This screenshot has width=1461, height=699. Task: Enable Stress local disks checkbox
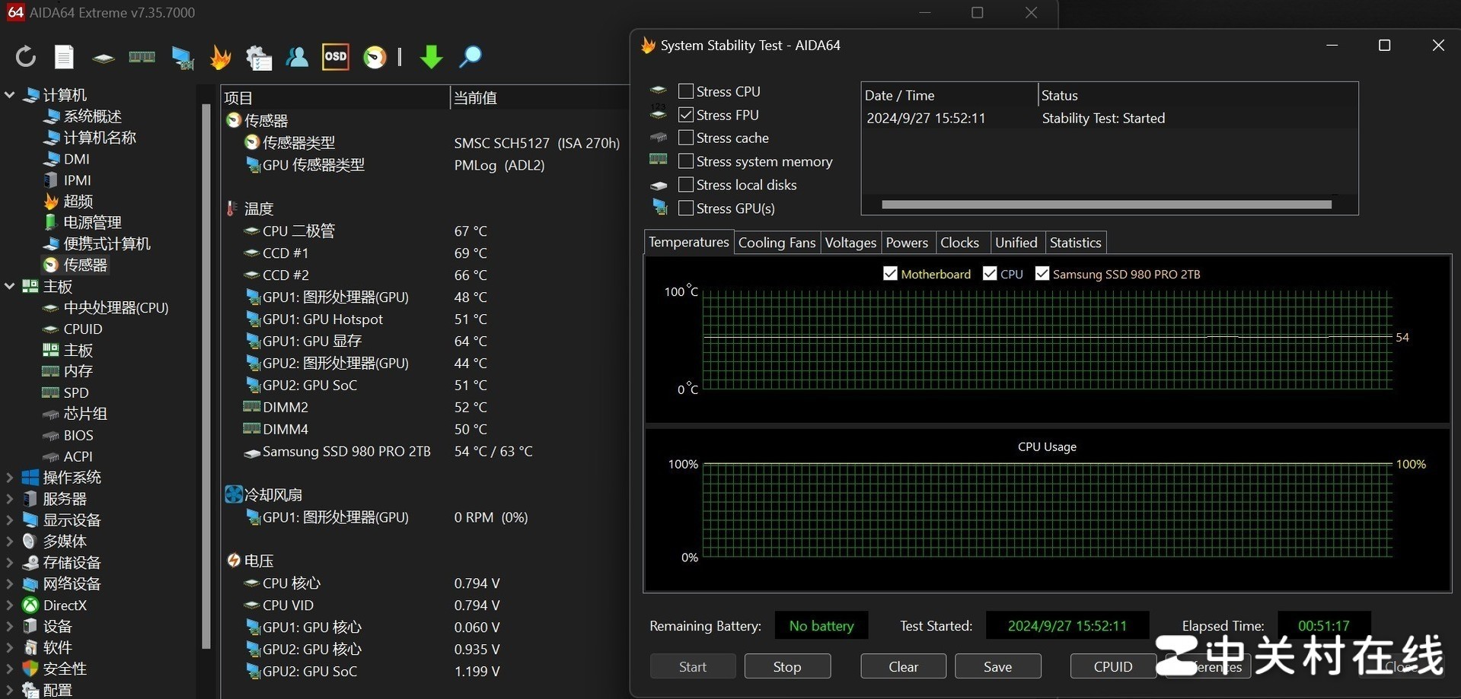(686, 185)
